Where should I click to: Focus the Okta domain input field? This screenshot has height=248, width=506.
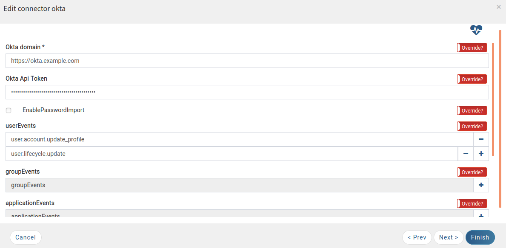click(247, 61)
